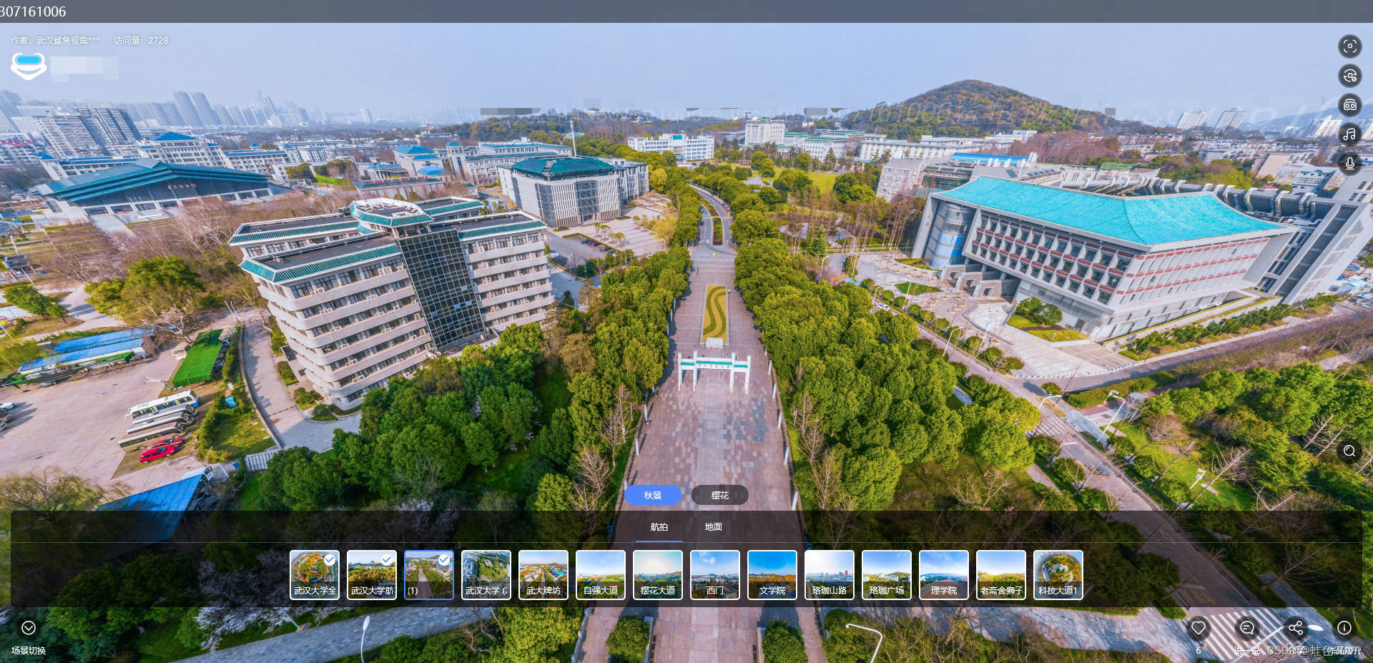Image resolution: width=1373 pixels, height=663 pixels.
Task: Enable VR glasses mode
Action: [1349, 105]
